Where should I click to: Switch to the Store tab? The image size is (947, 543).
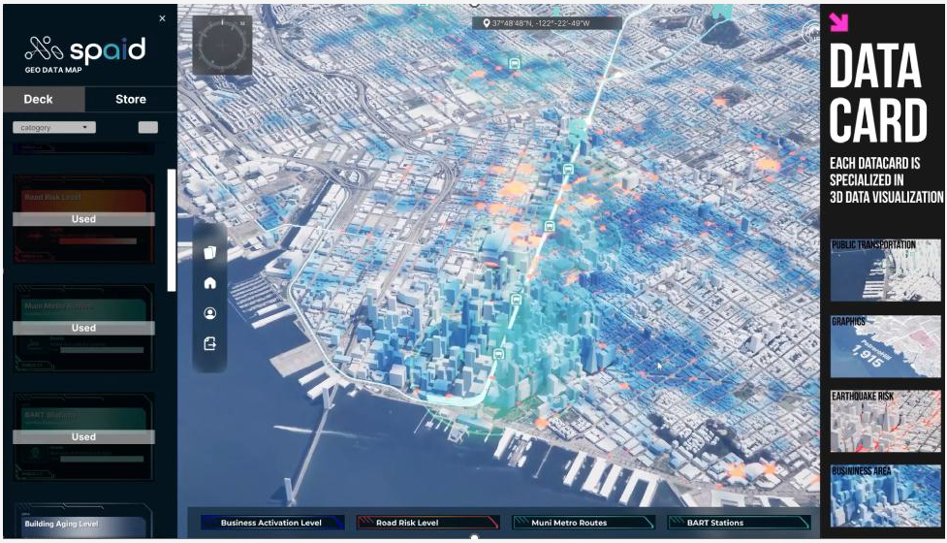pyautogui.click(x=131, y=99)
